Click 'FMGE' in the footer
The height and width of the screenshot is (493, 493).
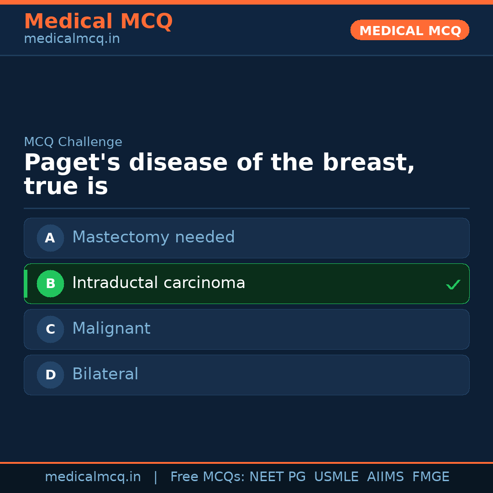pos(430,477)
